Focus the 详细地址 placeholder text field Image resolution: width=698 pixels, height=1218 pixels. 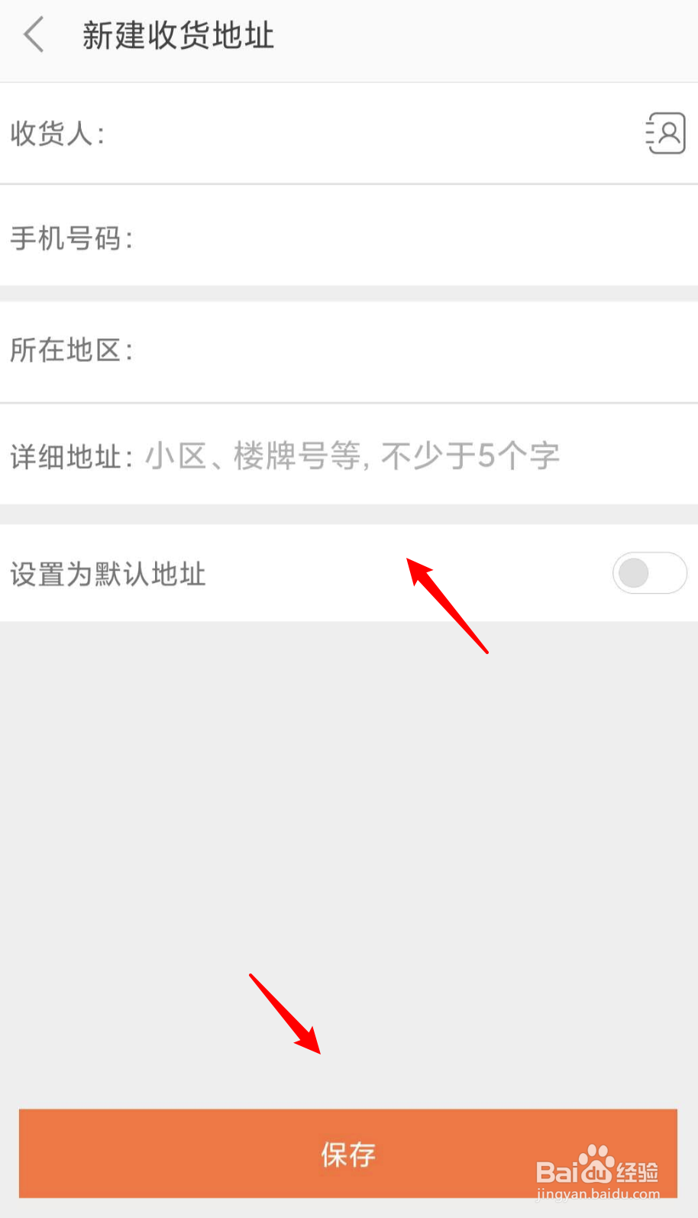click(352, 456)
